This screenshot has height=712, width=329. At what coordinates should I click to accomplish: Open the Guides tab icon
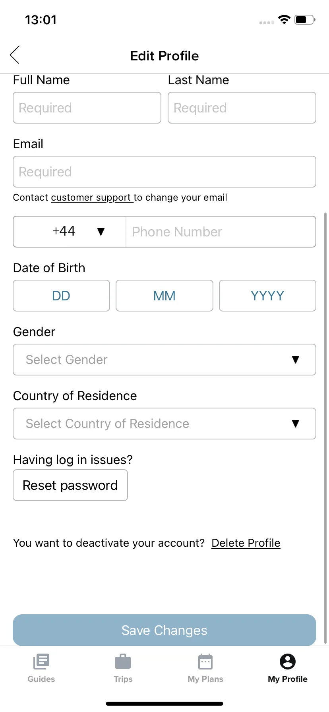click(41, 662)
